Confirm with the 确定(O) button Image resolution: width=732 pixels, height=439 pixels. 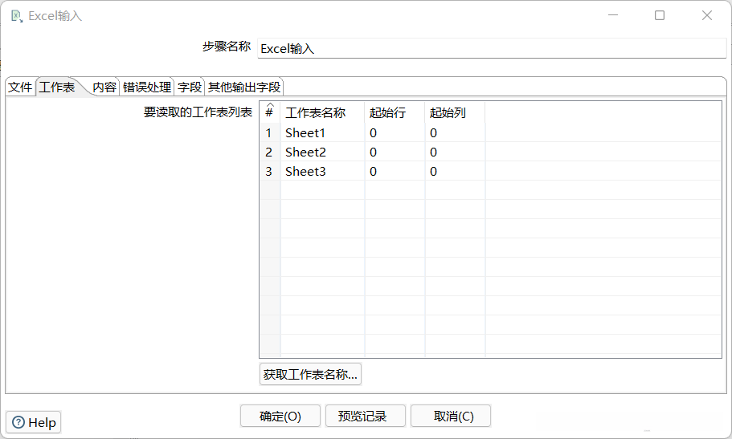tap(280, 416)
